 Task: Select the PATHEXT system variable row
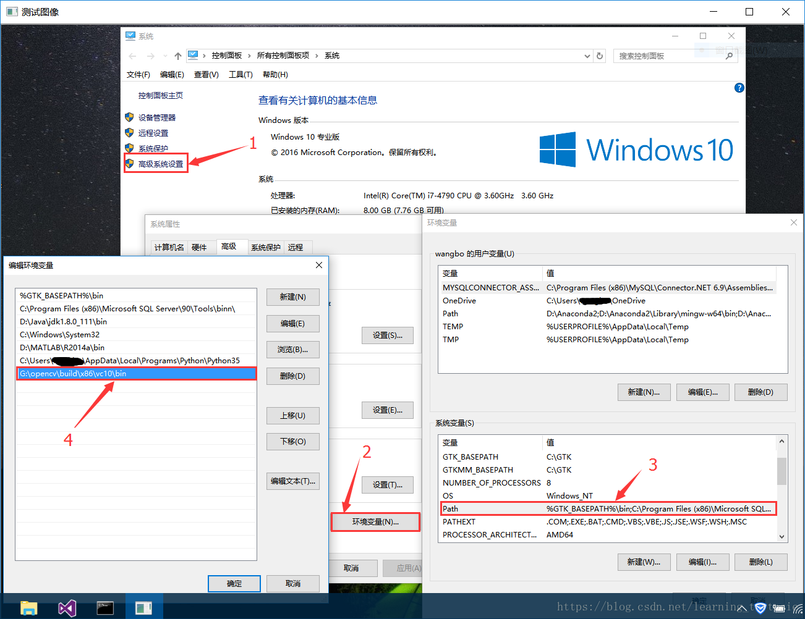pyautogui.click(x=608, y=522)
